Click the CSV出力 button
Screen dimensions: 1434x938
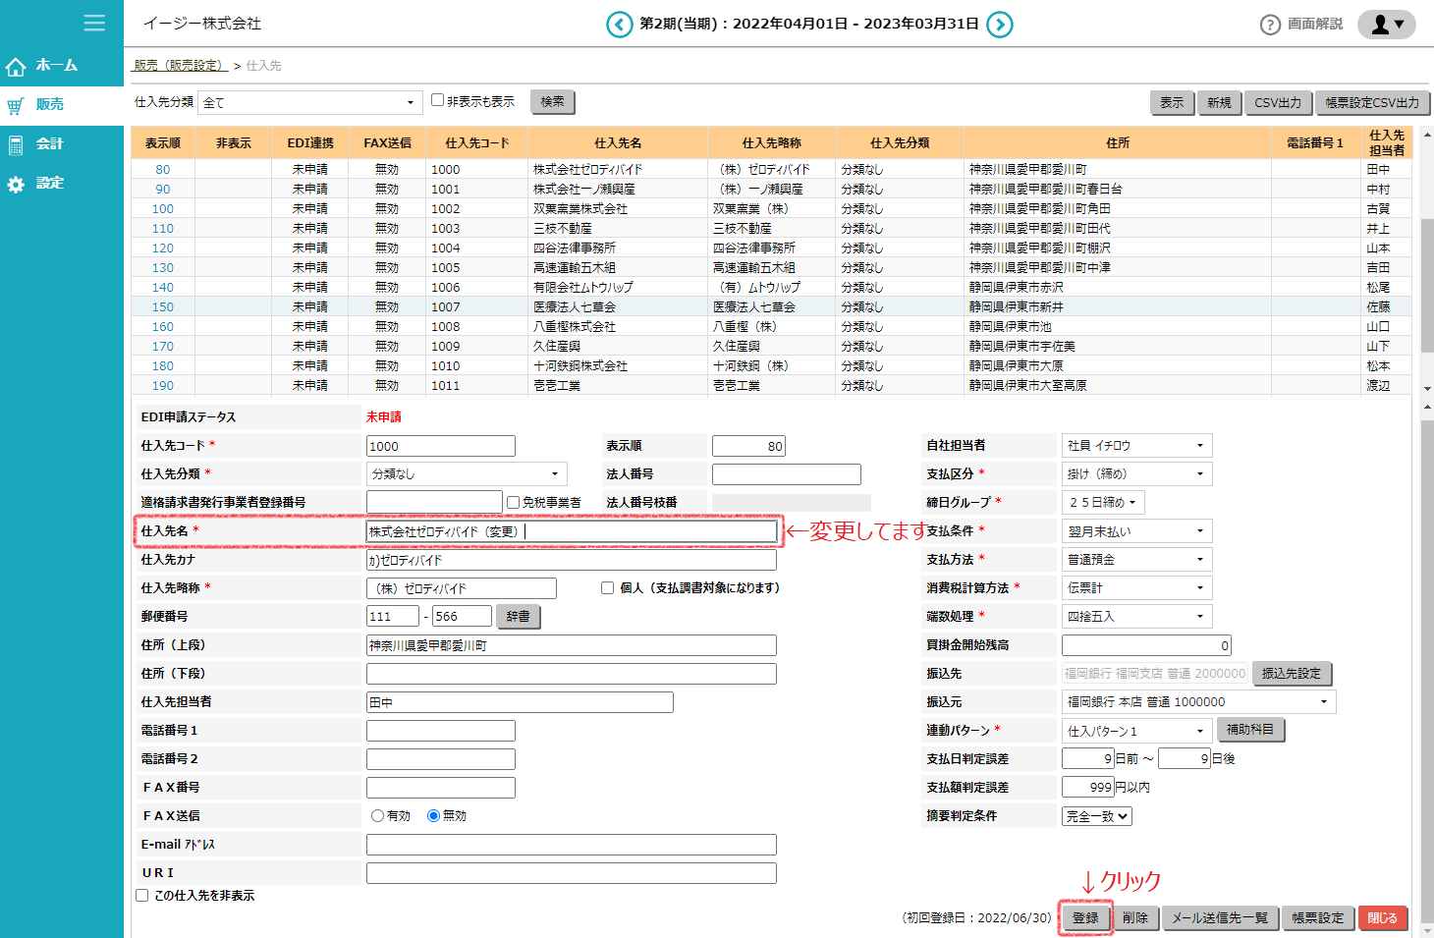pyautogui.click(x=1278, y=103)
